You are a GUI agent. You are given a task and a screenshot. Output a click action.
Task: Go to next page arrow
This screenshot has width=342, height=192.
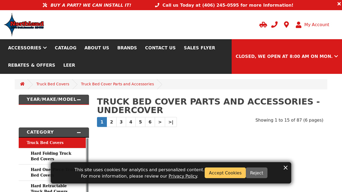click(x=160, y=122)
